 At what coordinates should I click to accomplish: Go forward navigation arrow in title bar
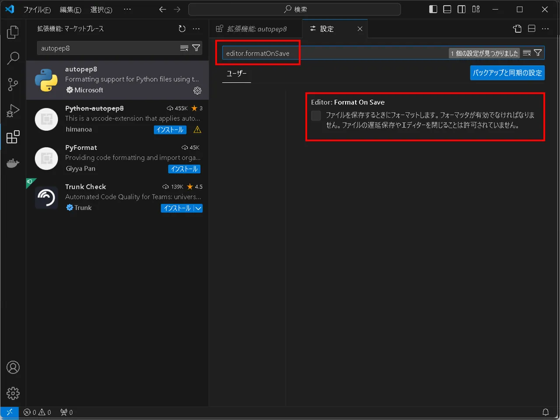pos(177,9)
